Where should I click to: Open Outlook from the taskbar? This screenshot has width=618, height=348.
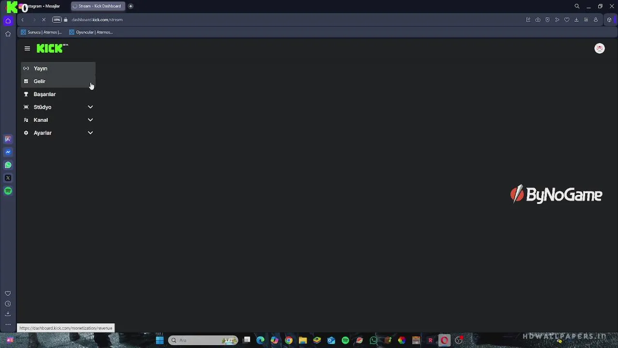[x=331, y=340]
